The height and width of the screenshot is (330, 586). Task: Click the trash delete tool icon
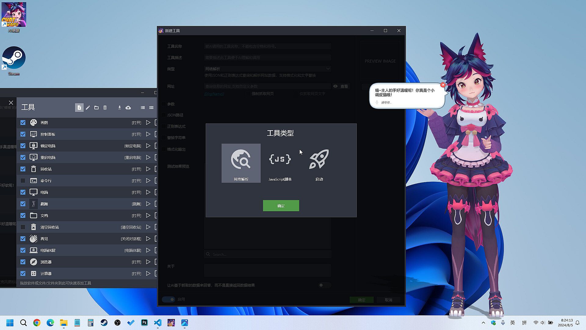coord(105,108)
